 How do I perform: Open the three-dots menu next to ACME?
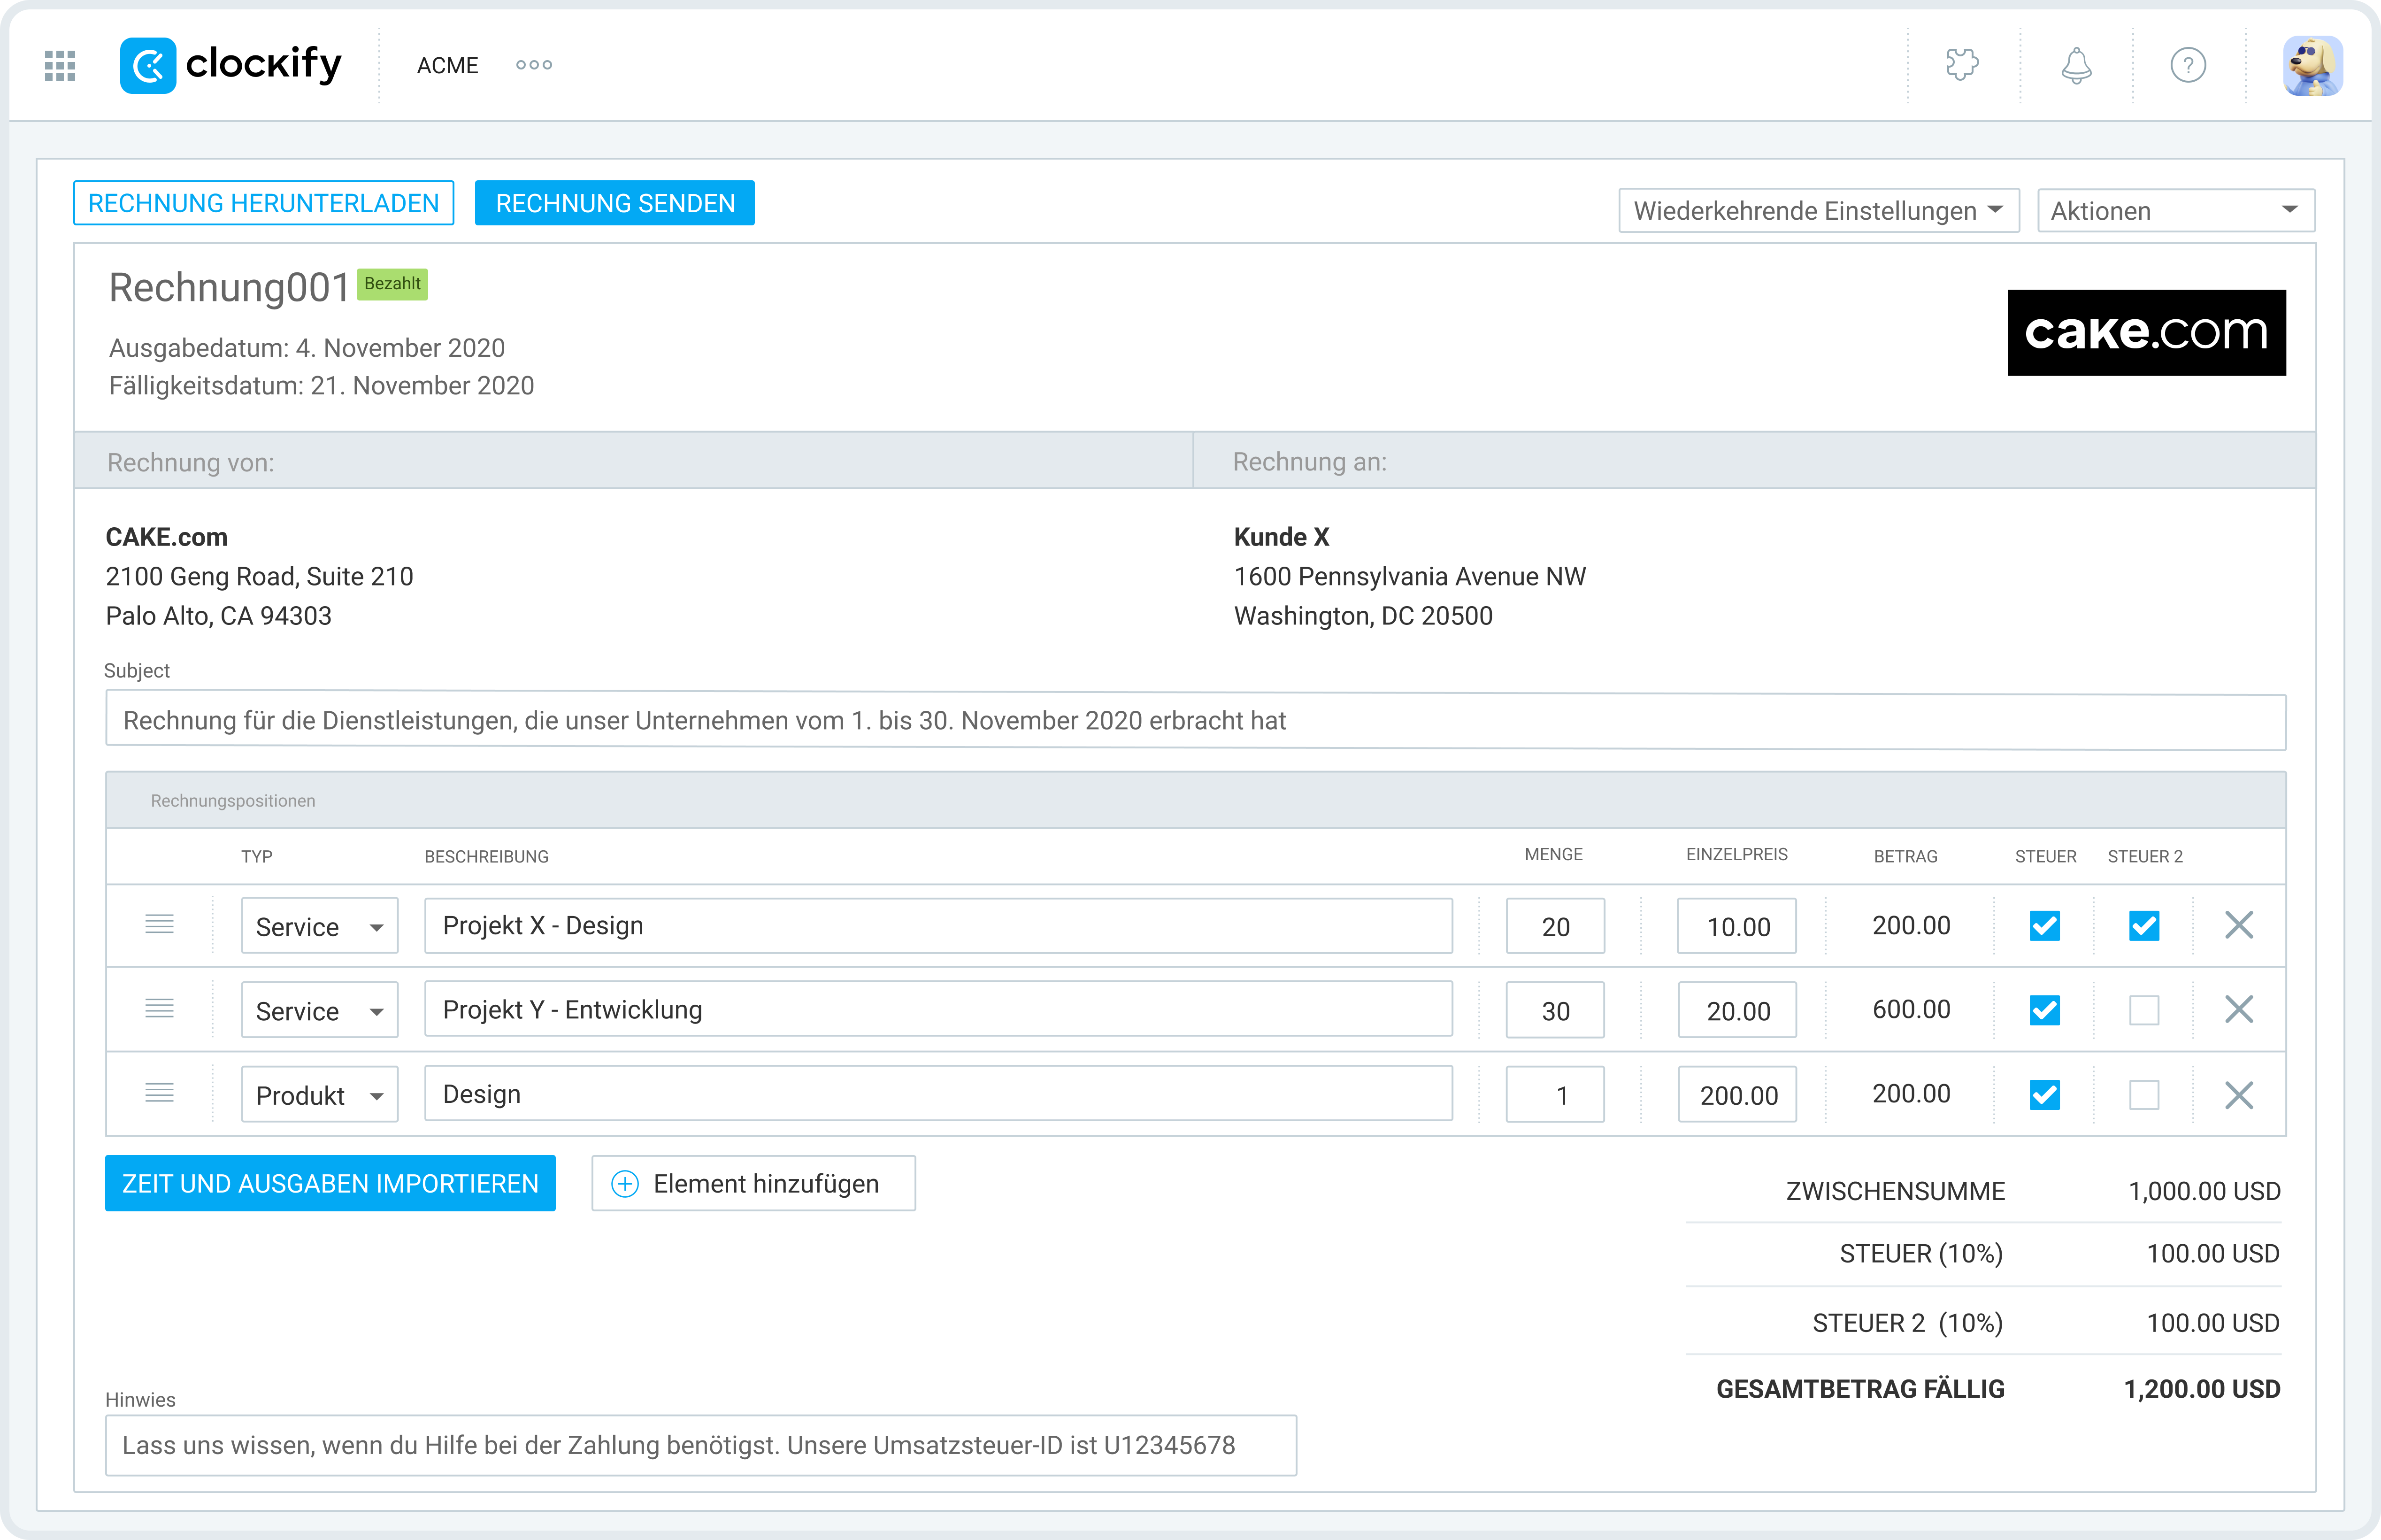(x=534, y=65)
